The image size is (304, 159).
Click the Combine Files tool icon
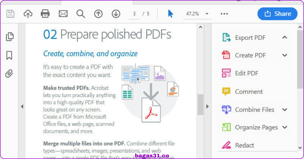tap(226, 109)
